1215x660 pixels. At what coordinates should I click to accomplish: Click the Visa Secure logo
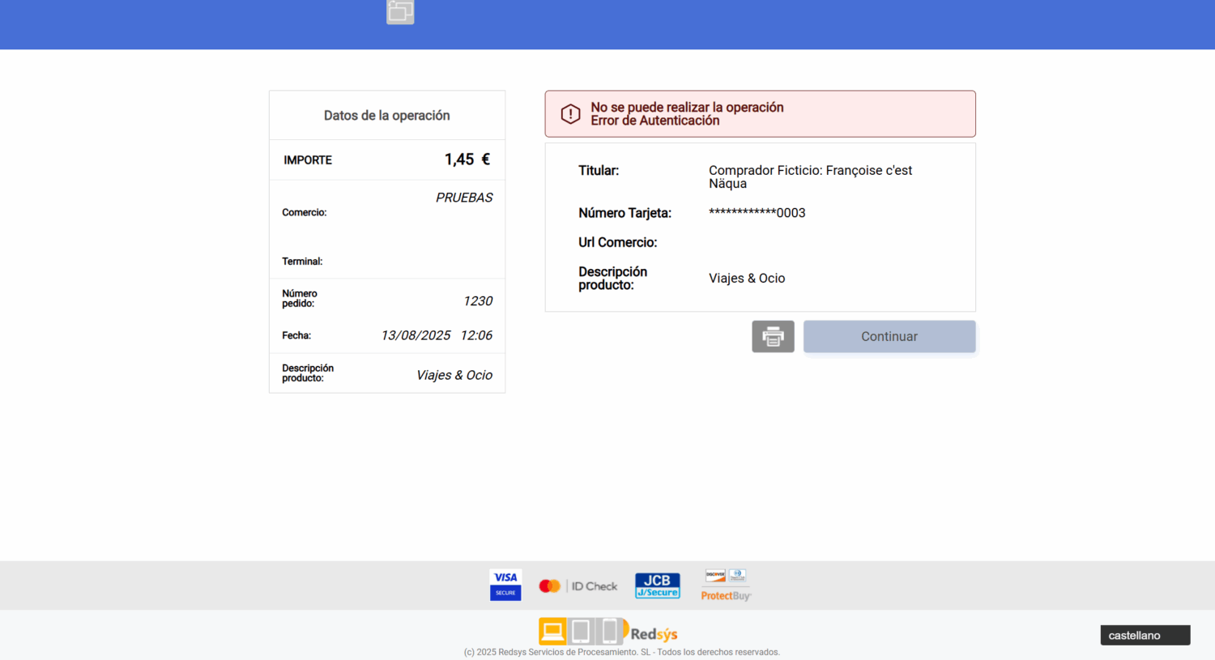pos(505,585)
